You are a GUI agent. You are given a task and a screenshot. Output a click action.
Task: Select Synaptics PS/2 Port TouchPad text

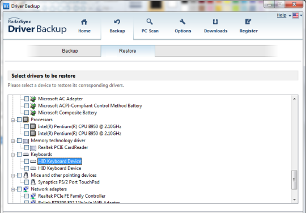click(x=69, y=182)
